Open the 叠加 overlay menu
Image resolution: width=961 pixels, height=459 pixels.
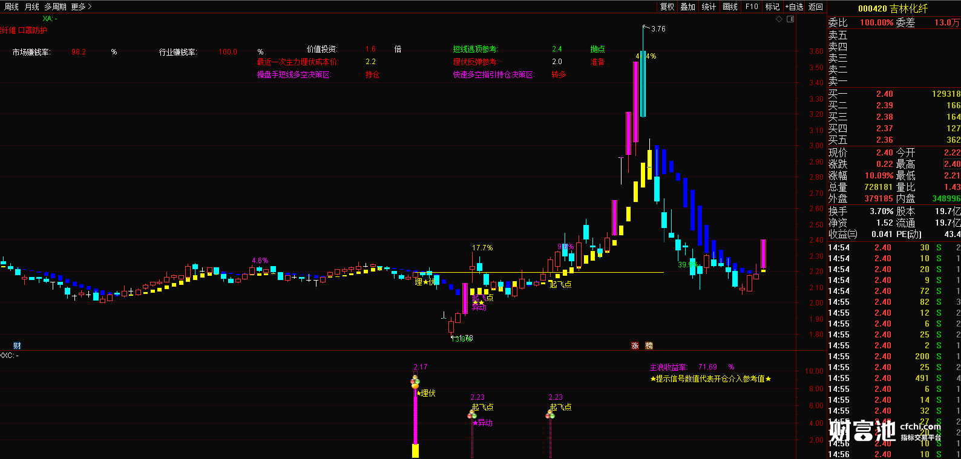click(687, 7)
